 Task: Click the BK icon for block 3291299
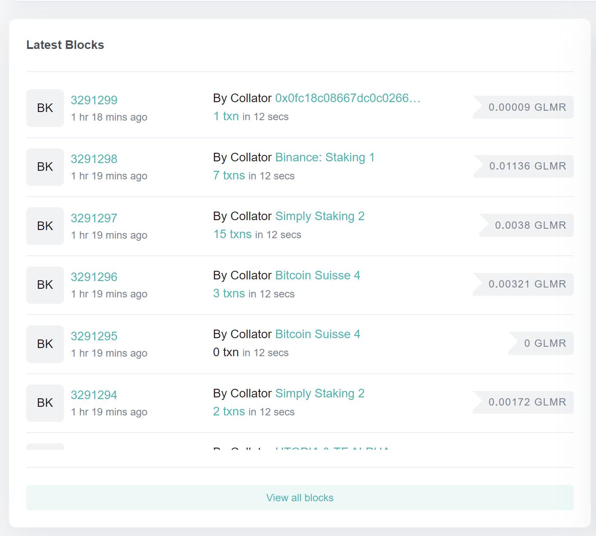[x=45, y=108]
